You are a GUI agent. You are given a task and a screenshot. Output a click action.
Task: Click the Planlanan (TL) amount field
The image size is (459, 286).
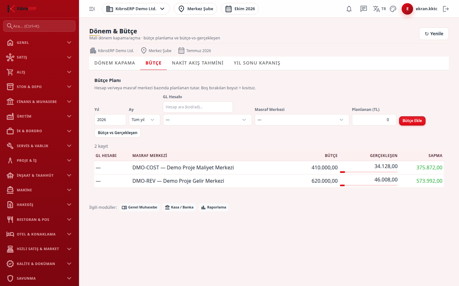(374, 120)
